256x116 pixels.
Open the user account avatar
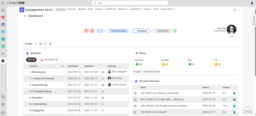[252, 3]
